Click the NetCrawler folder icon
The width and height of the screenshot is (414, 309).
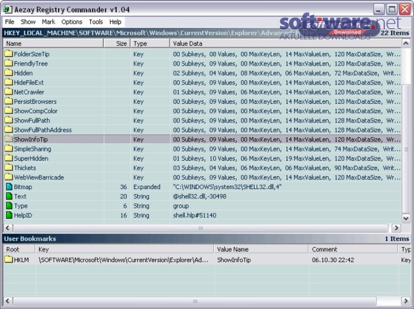(x=9, y=92)
